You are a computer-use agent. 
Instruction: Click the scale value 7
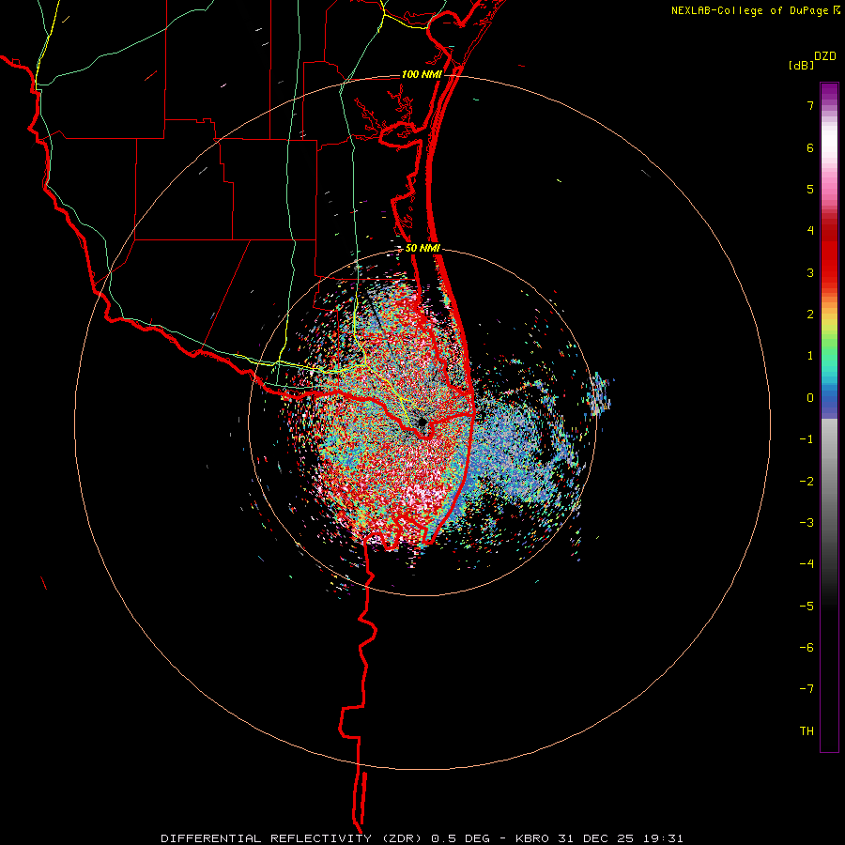pos(810,105)
